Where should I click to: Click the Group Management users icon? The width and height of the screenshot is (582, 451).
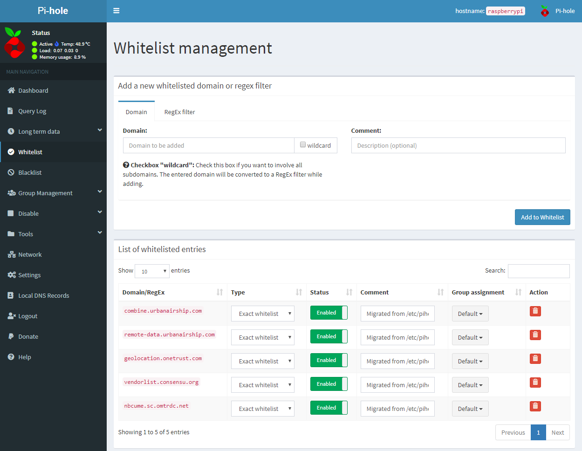click(12, 193)
